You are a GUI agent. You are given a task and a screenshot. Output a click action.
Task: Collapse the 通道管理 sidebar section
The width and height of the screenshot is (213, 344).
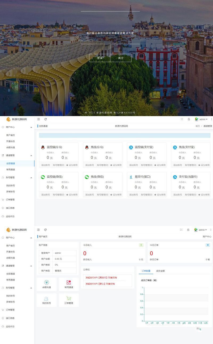(31, 155)
